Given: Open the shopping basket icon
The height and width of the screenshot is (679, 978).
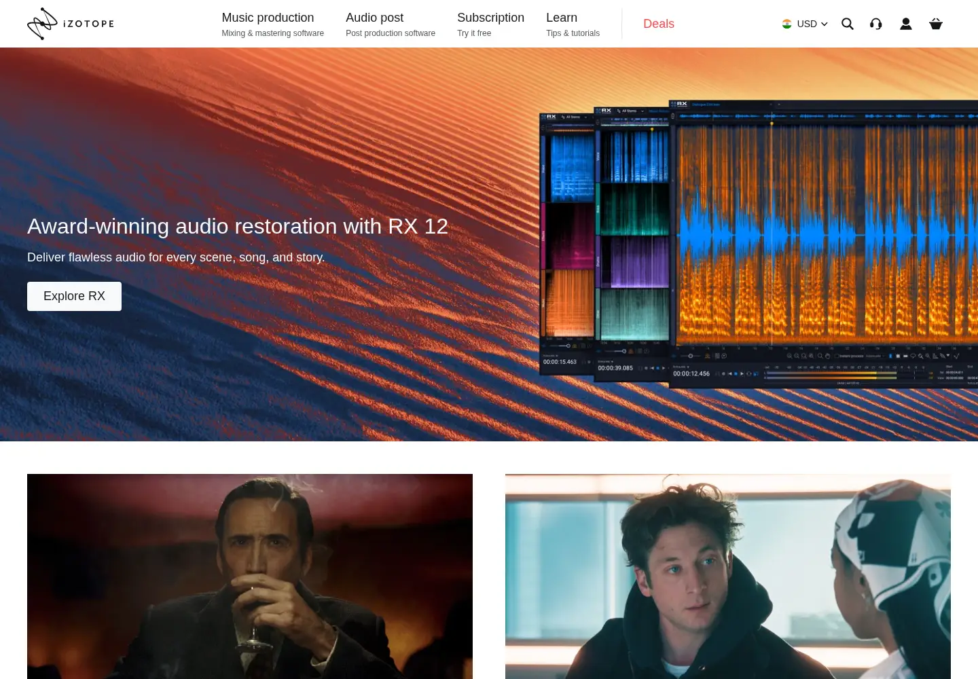Looking at the screenshot, I should tap(936, 24).
